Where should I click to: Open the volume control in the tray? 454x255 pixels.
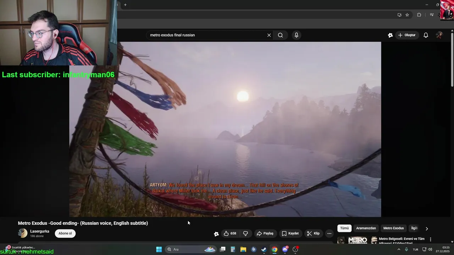point(430,249)
